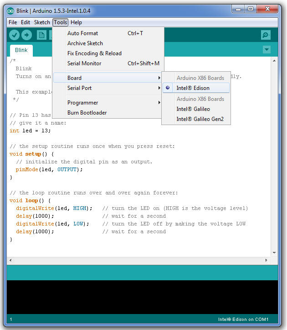Select Burn Bootloader entry
Image resolution: width=287 pixels, height=330 pixels.
click(x=107, y=113)
